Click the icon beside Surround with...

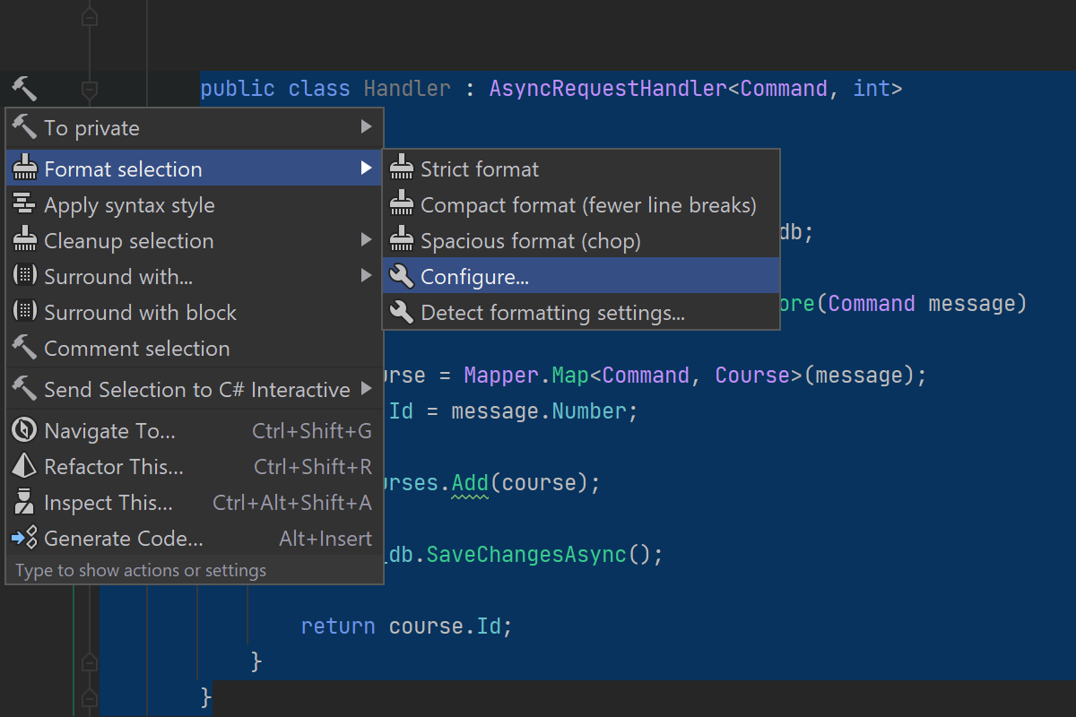click(x=24, y=276)
